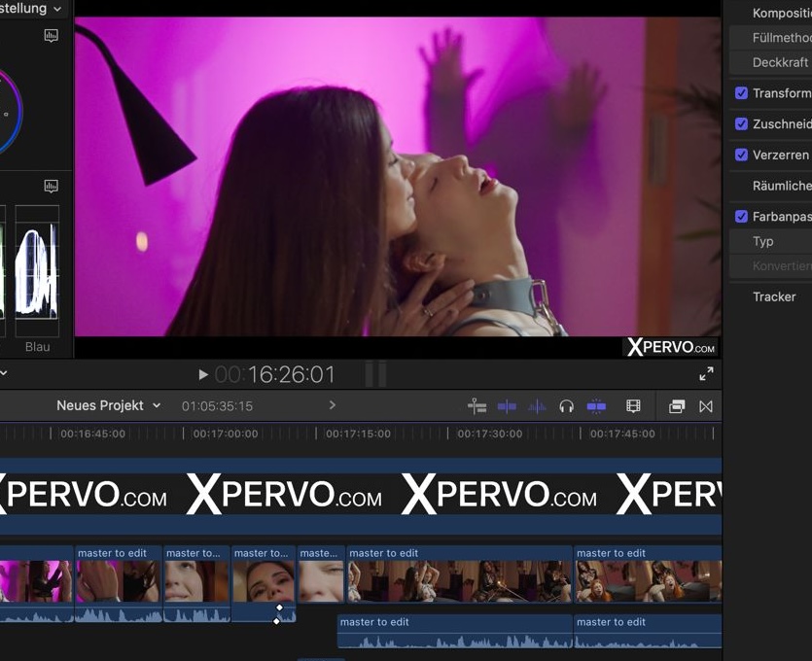The width and height of the screenshot is (812, 661).
Task: Click the Blau waveform scope
Action: tap(37, 270)
